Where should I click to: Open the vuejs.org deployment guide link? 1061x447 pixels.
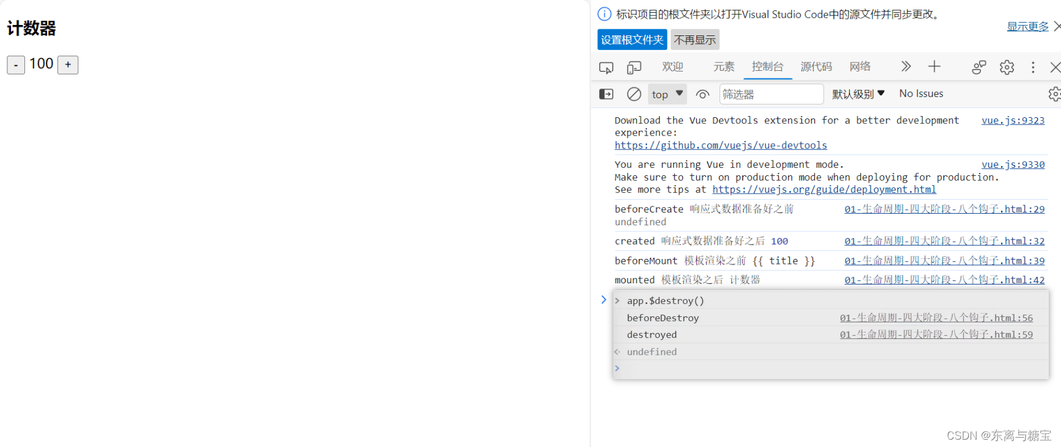click(x=824, y=189)
